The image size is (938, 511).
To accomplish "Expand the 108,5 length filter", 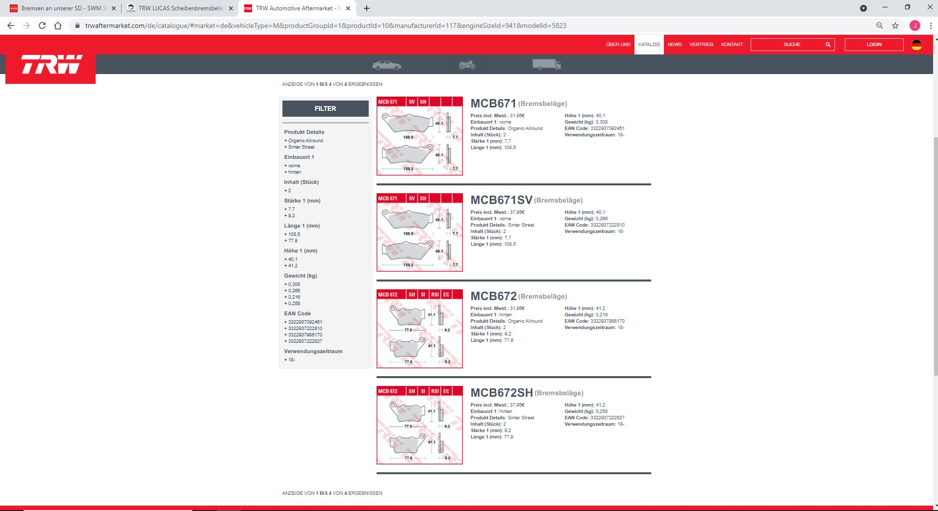I will 294,234.
